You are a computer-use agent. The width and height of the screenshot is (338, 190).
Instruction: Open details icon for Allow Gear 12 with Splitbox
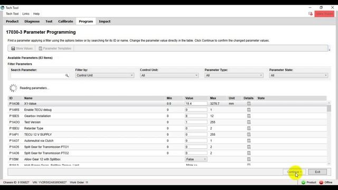249,159
